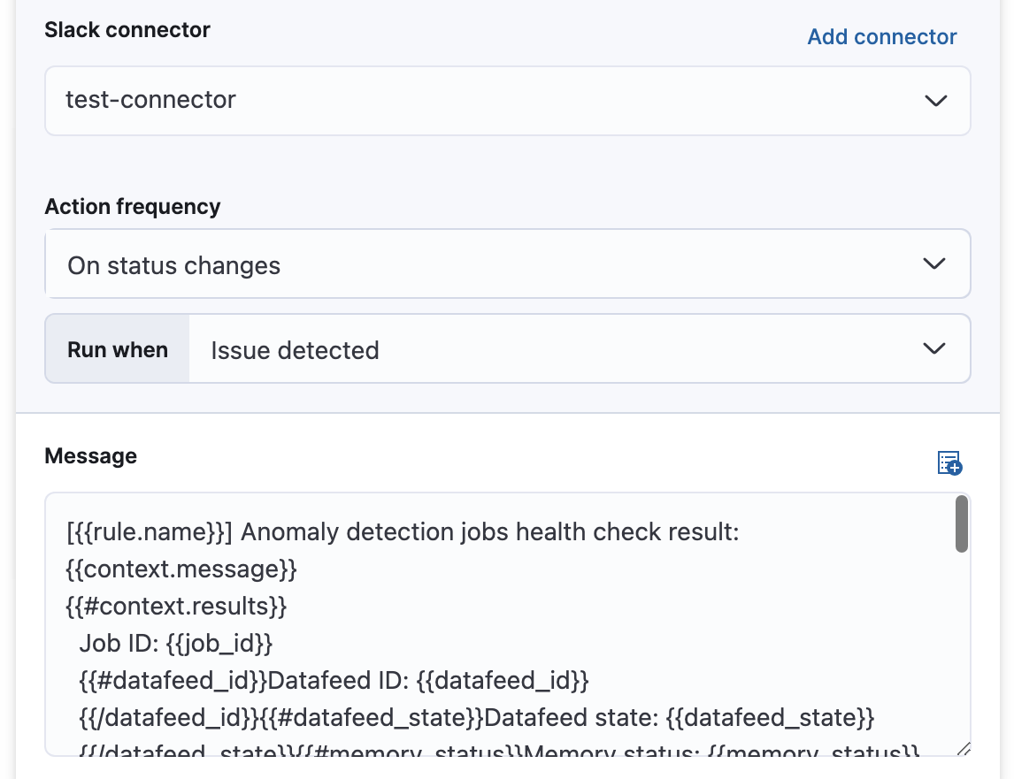Open the test-connector selection menu
Viewport: 1014px width, 779px height.
[507, 100]
